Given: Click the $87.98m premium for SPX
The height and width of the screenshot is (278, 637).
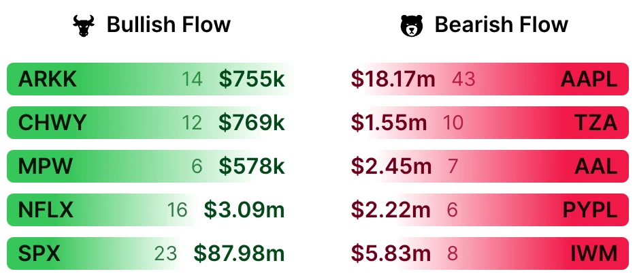Looking at the screenshot, I should pyautogui.click(x=239, y=253).
